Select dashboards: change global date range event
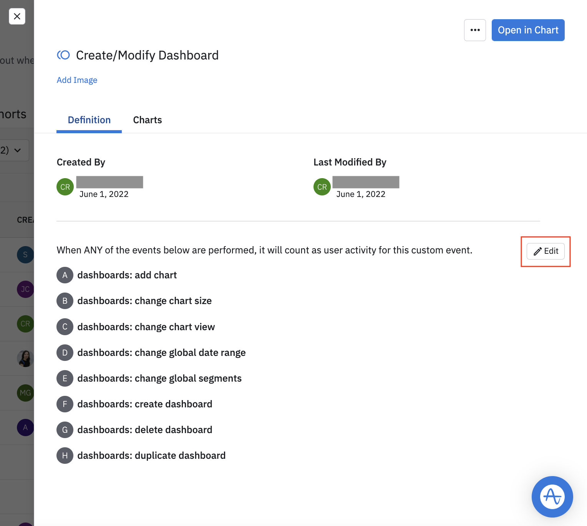This screenshot has width=587, height=526. click(161, 352)
